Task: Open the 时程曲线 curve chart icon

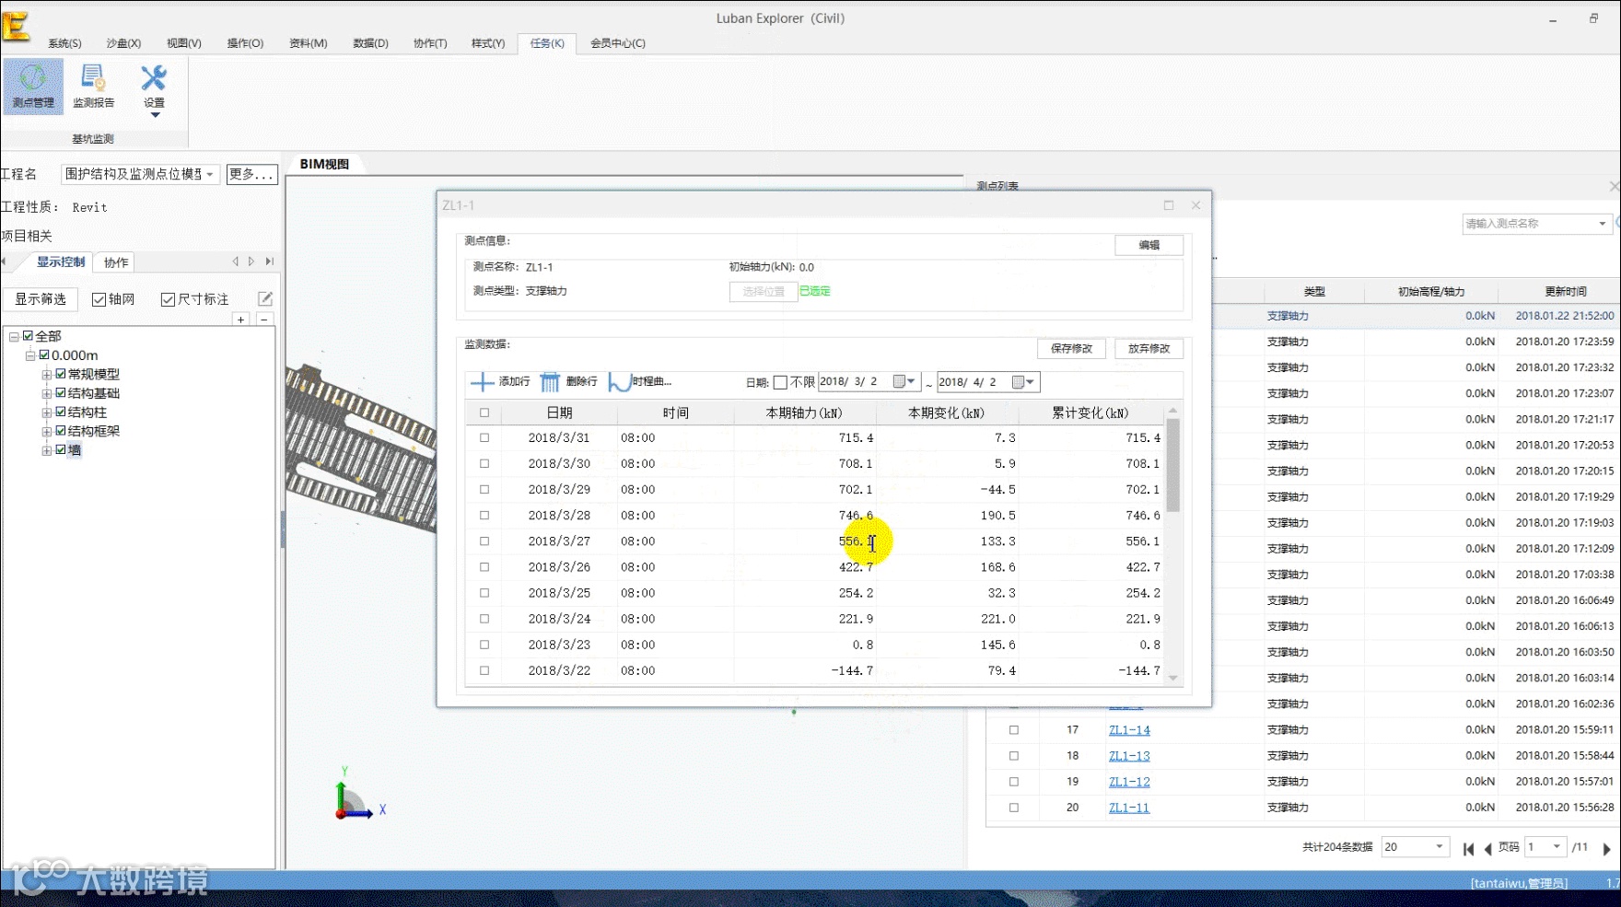Action: pyautogui.click(x=620, y=382)
